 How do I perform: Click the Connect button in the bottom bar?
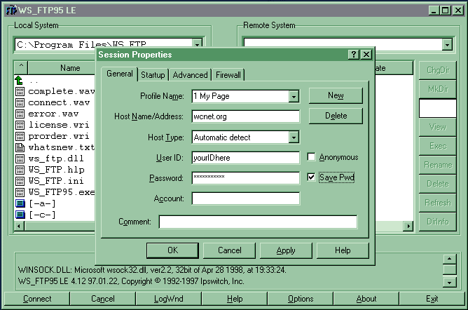click(x=37, y=299)
